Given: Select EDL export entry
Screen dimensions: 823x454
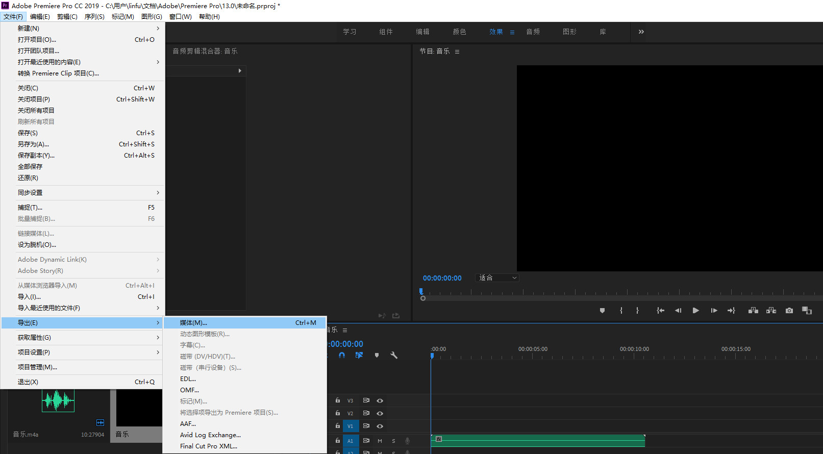Looking at the screenshot, I should pos(245,379).
